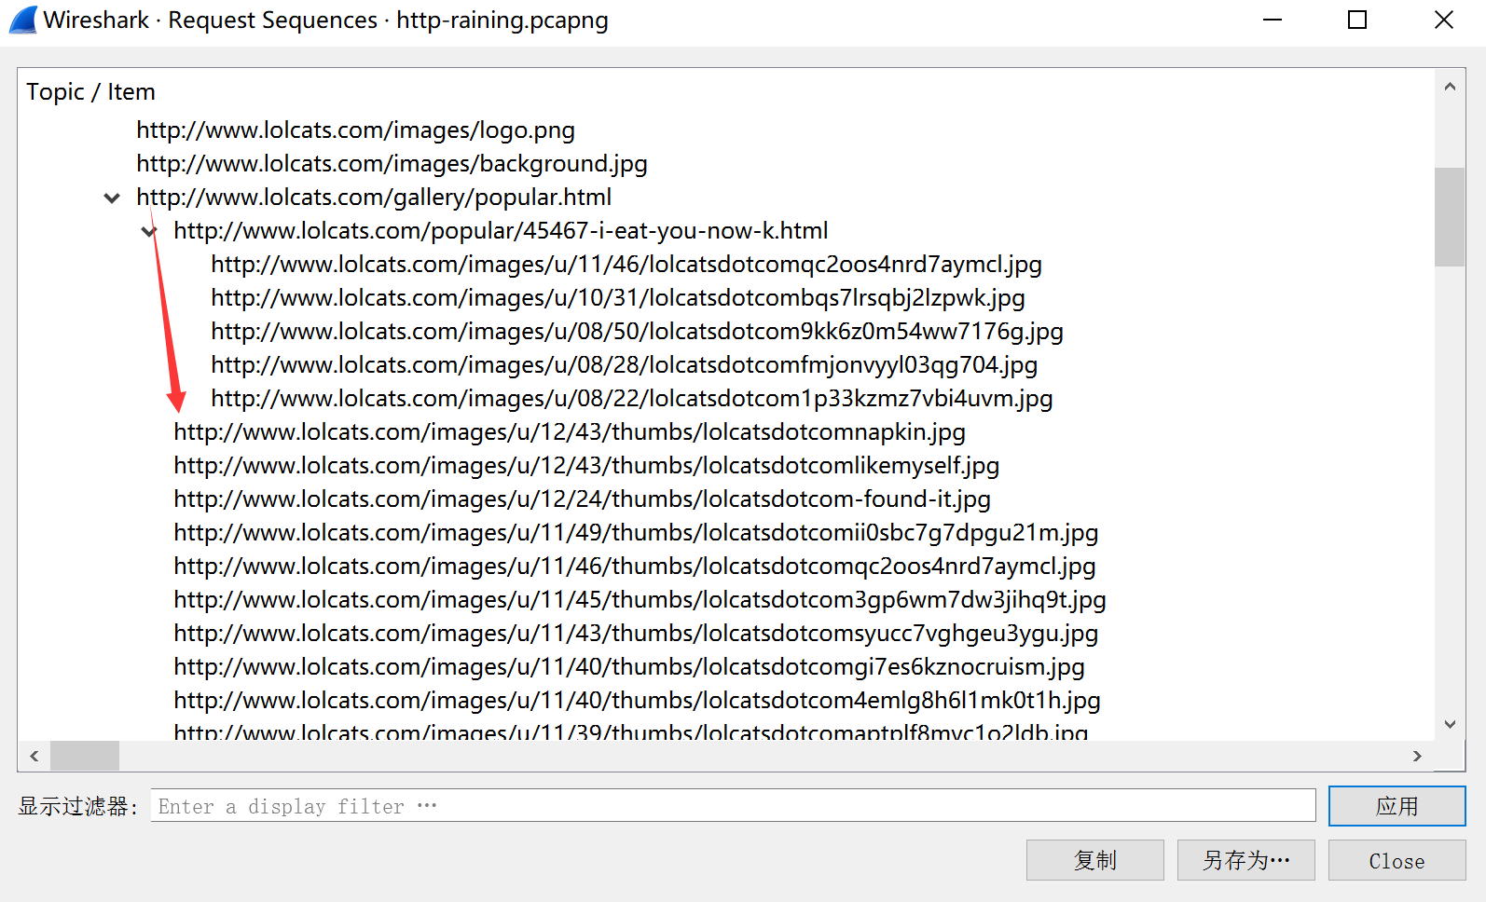Collapse the 45467-i-eat-you-now-k.html node
The image size is (1486, 902).
[x=149, y=231]
